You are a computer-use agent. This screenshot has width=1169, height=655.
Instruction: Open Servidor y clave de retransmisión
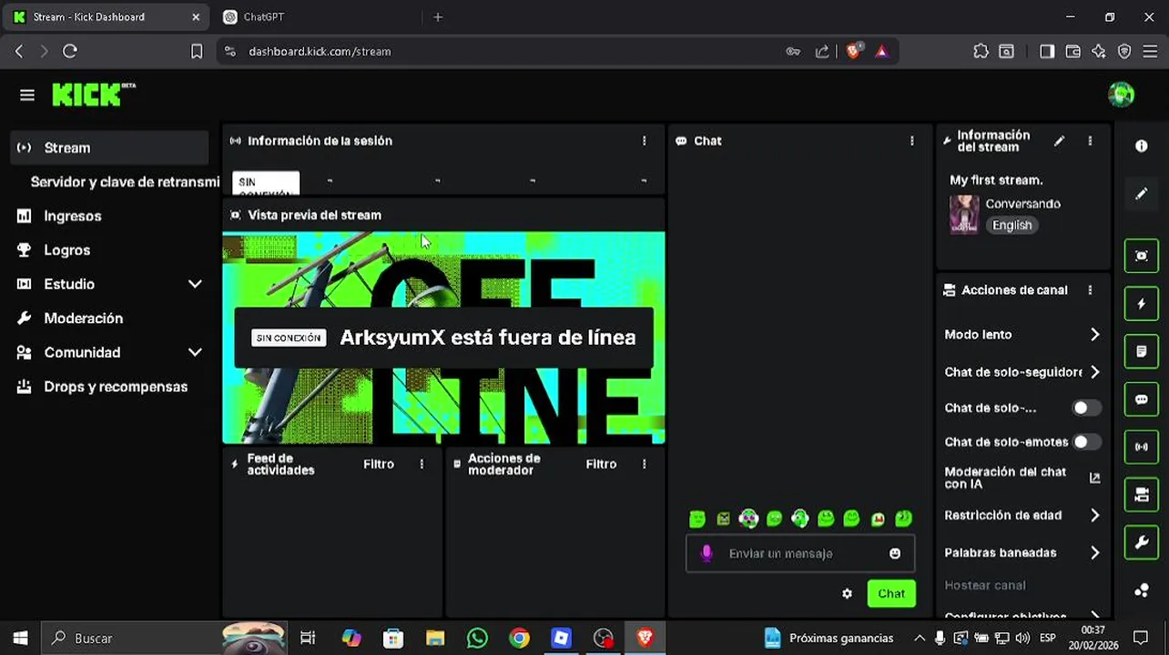tap(125, 182)
